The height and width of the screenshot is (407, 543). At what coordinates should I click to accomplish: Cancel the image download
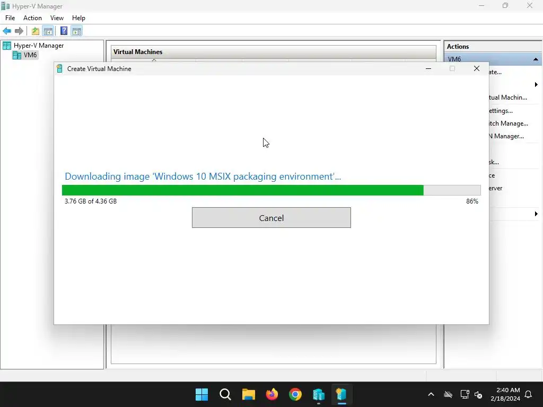coord(271,218)
